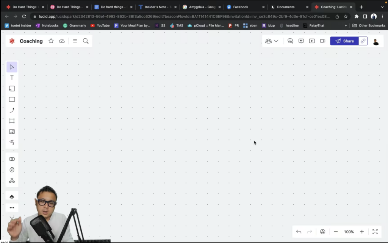The width and height of the screenshot is (388, 243).
Task: Start presentation mode play icon
Action: (312, 41)
